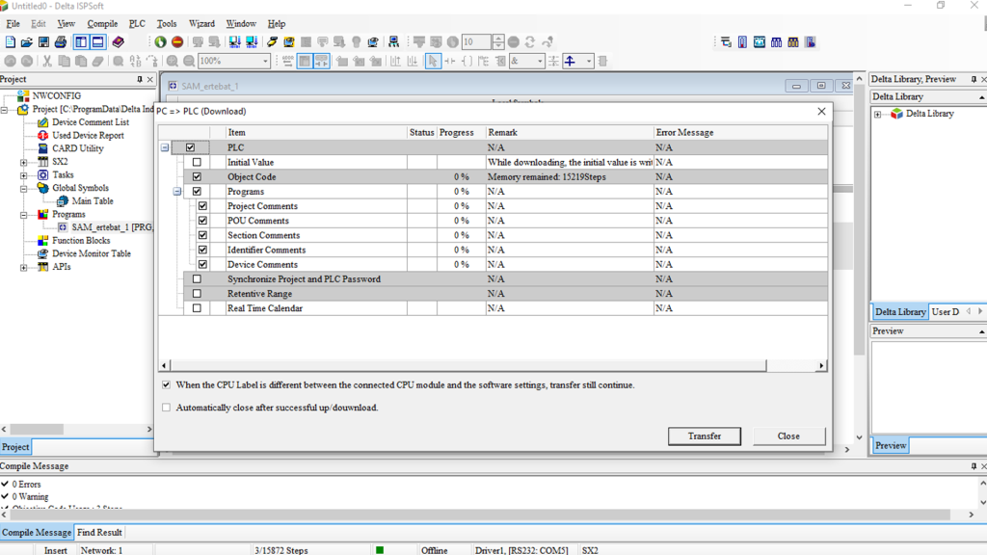Open Device Monitor Table in tree
987x555 pixels.
tap(92, 253)
